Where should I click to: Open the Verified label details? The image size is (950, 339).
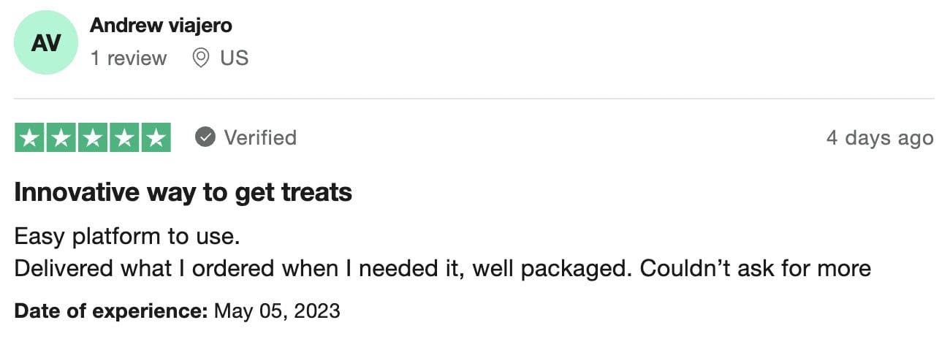(x=260, y=137)
